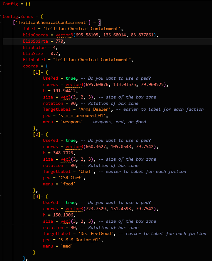Viewport: 212px width, 261px height.
Task: Click the heading value 150.1906
Action: pos(63,215)
